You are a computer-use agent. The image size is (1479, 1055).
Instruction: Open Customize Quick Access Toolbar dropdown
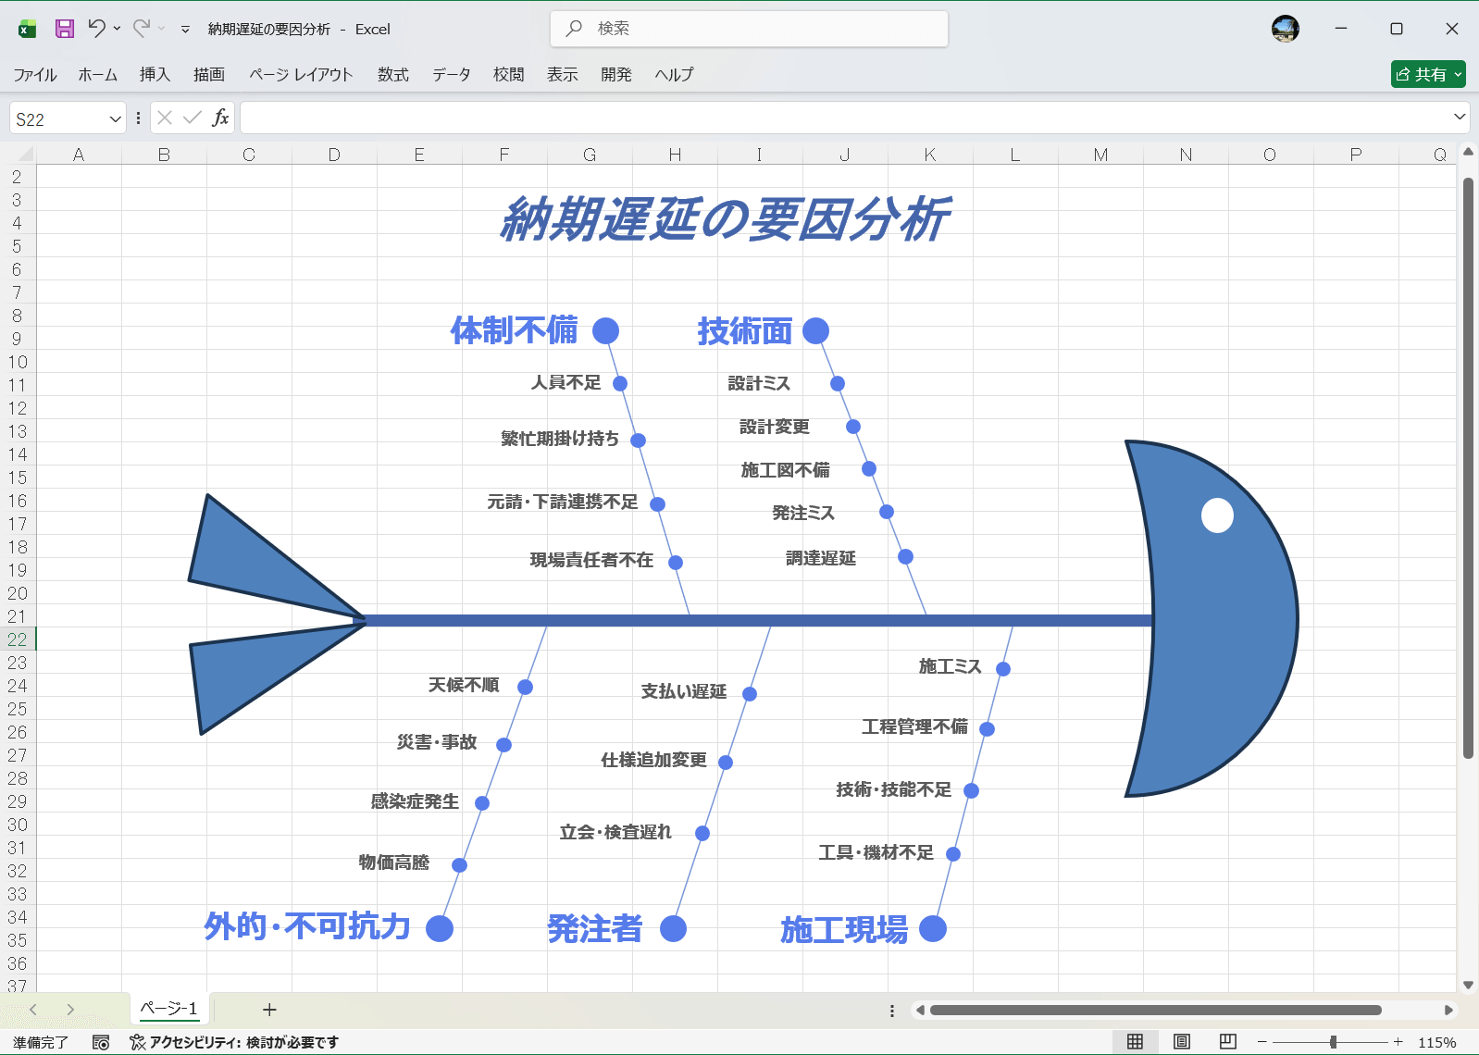coord(185,30)
